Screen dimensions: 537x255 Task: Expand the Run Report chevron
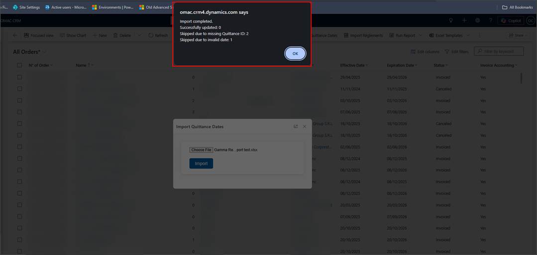(x=421, y=35)
